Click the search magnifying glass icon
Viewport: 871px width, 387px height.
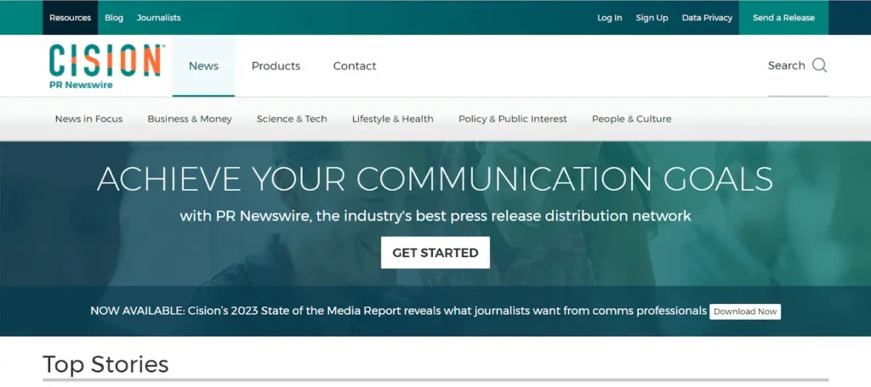click(819, 65)
